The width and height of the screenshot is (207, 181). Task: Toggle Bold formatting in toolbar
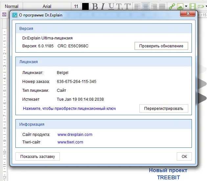click(95, 6)
